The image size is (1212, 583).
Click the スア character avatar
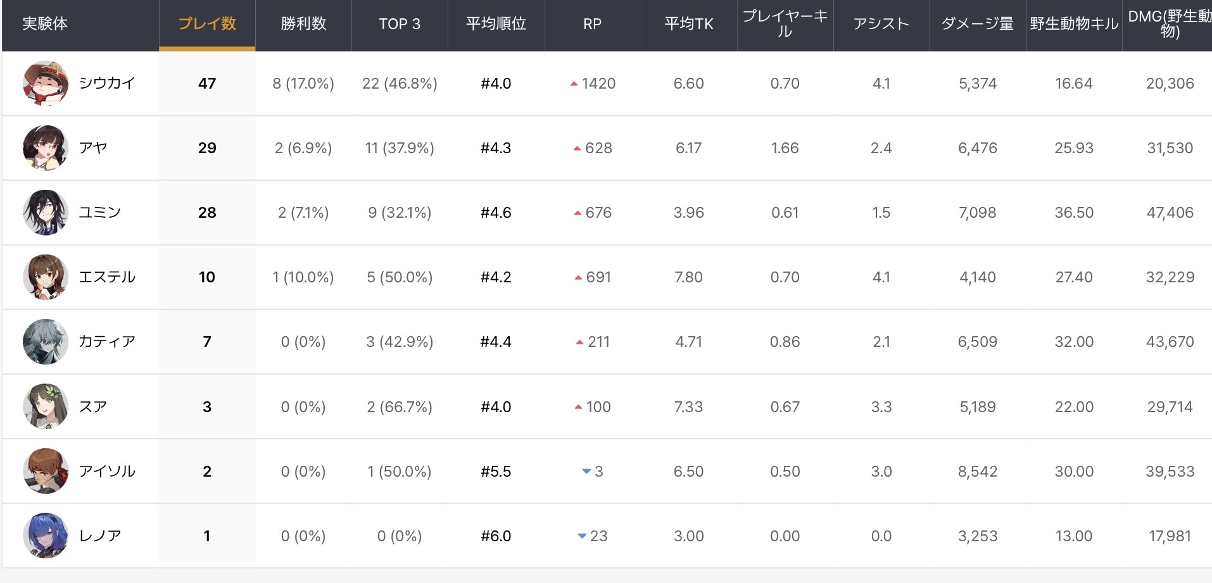coord(46,406)
